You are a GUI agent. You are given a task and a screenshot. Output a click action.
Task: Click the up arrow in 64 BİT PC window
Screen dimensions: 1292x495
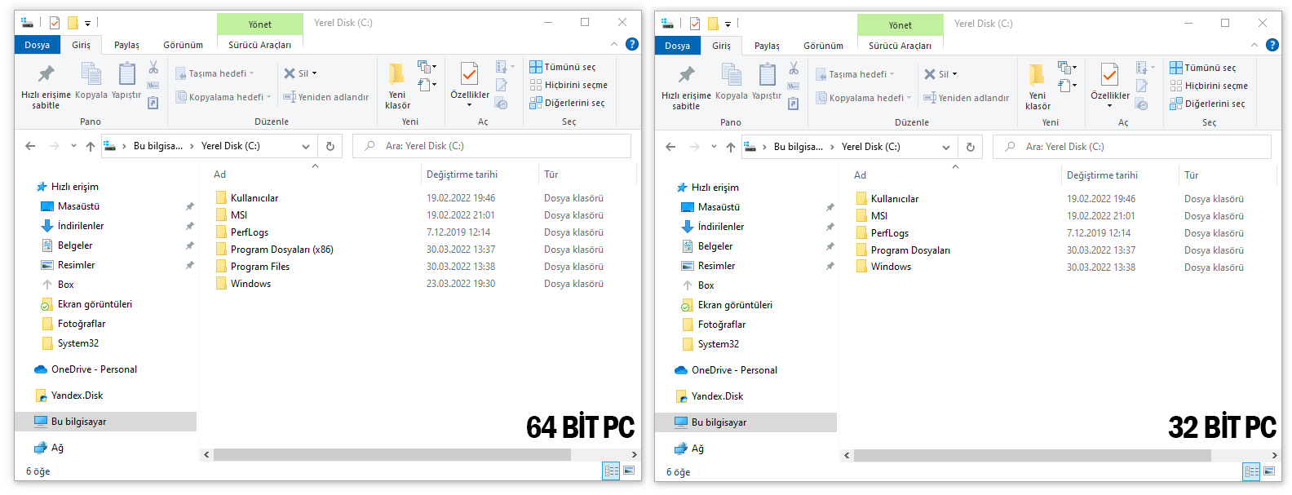tap(91, 147)
